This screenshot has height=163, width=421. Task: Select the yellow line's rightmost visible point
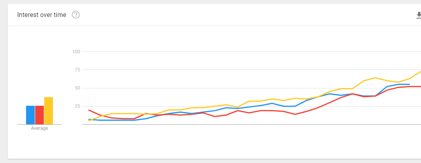click(x=420, y=72)
